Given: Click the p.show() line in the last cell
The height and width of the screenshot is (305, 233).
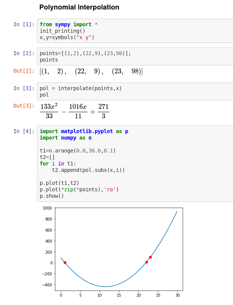Looking at the screenshot, I should tap(52, 196).
